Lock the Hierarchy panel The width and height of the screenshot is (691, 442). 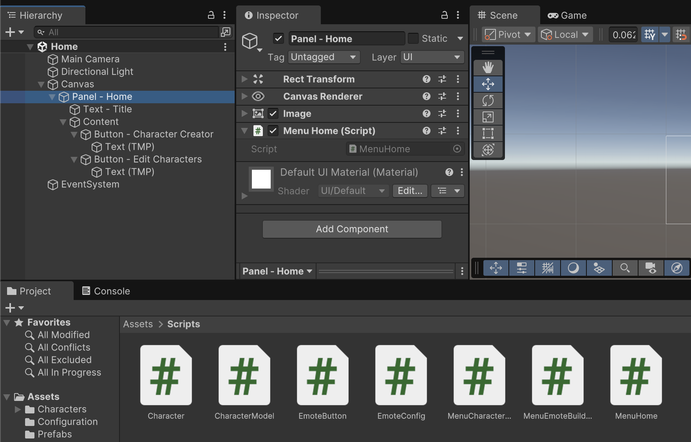(211, 15)
